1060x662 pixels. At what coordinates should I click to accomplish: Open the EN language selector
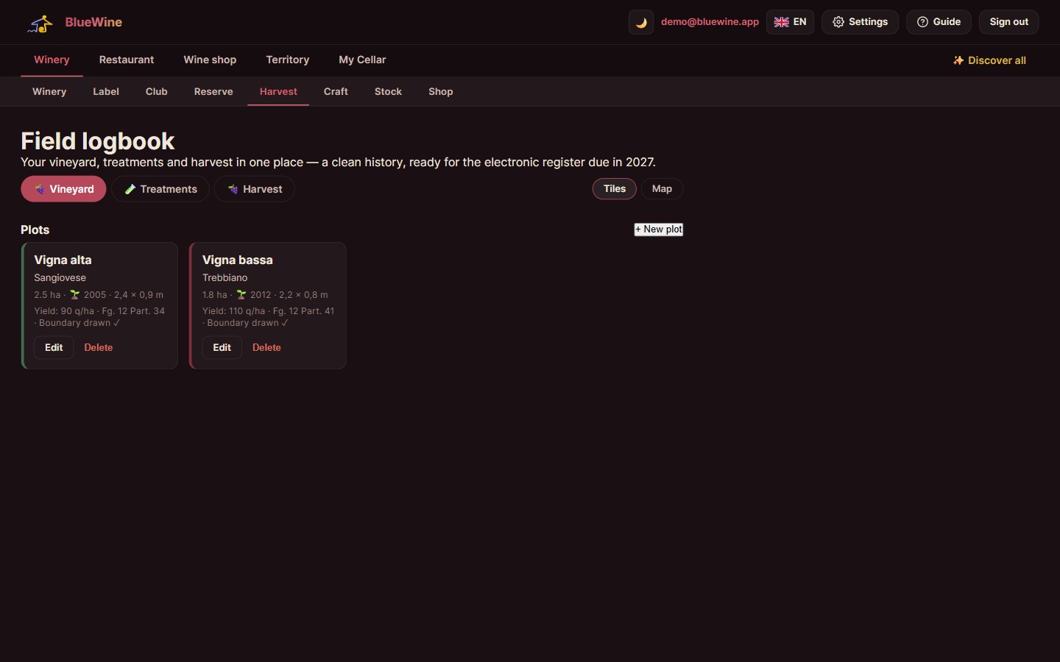[x=790, y=22]
